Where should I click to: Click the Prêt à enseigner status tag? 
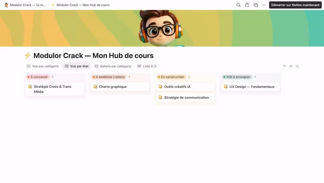pyautogui.click(x=237, y=77)
